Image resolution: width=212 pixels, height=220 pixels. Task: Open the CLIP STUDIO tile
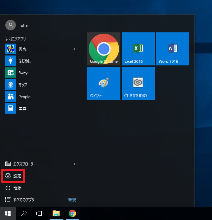[x=138, y=83]
